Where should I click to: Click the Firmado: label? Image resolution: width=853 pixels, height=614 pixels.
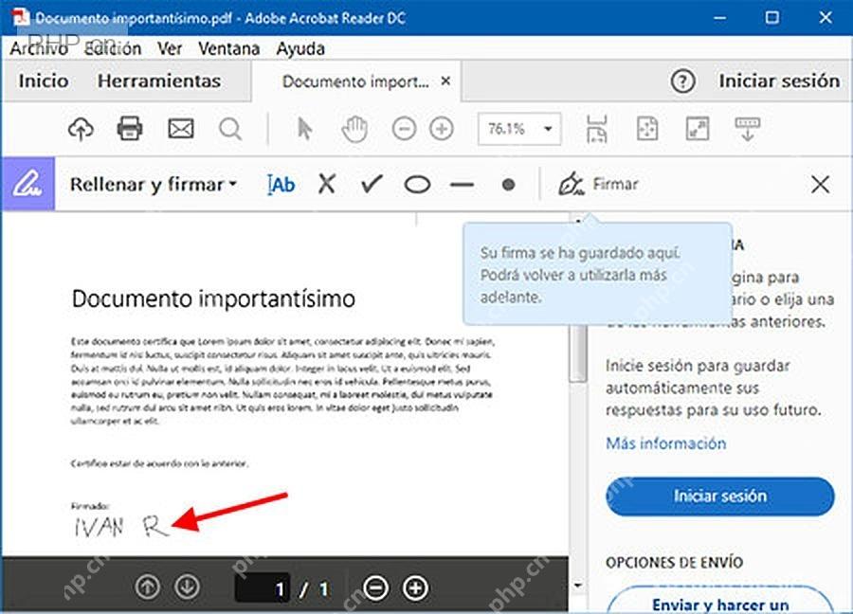90,506
